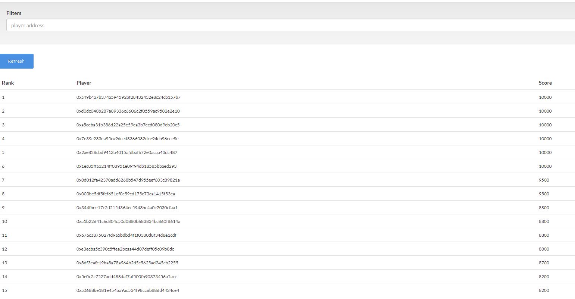Select the rank 1 cell
Viewport: 575px width, 299px height.
3,97
